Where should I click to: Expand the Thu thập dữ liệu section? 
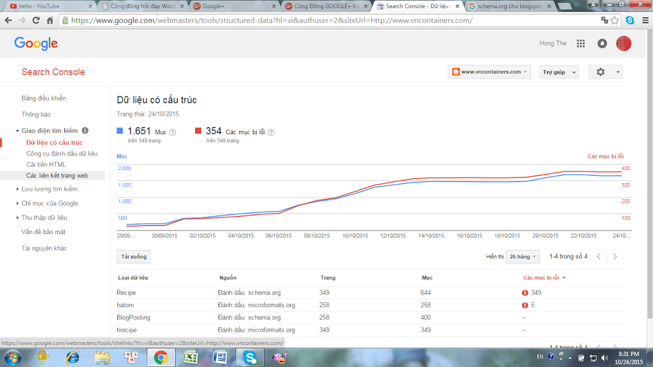(x=17, y=218)
